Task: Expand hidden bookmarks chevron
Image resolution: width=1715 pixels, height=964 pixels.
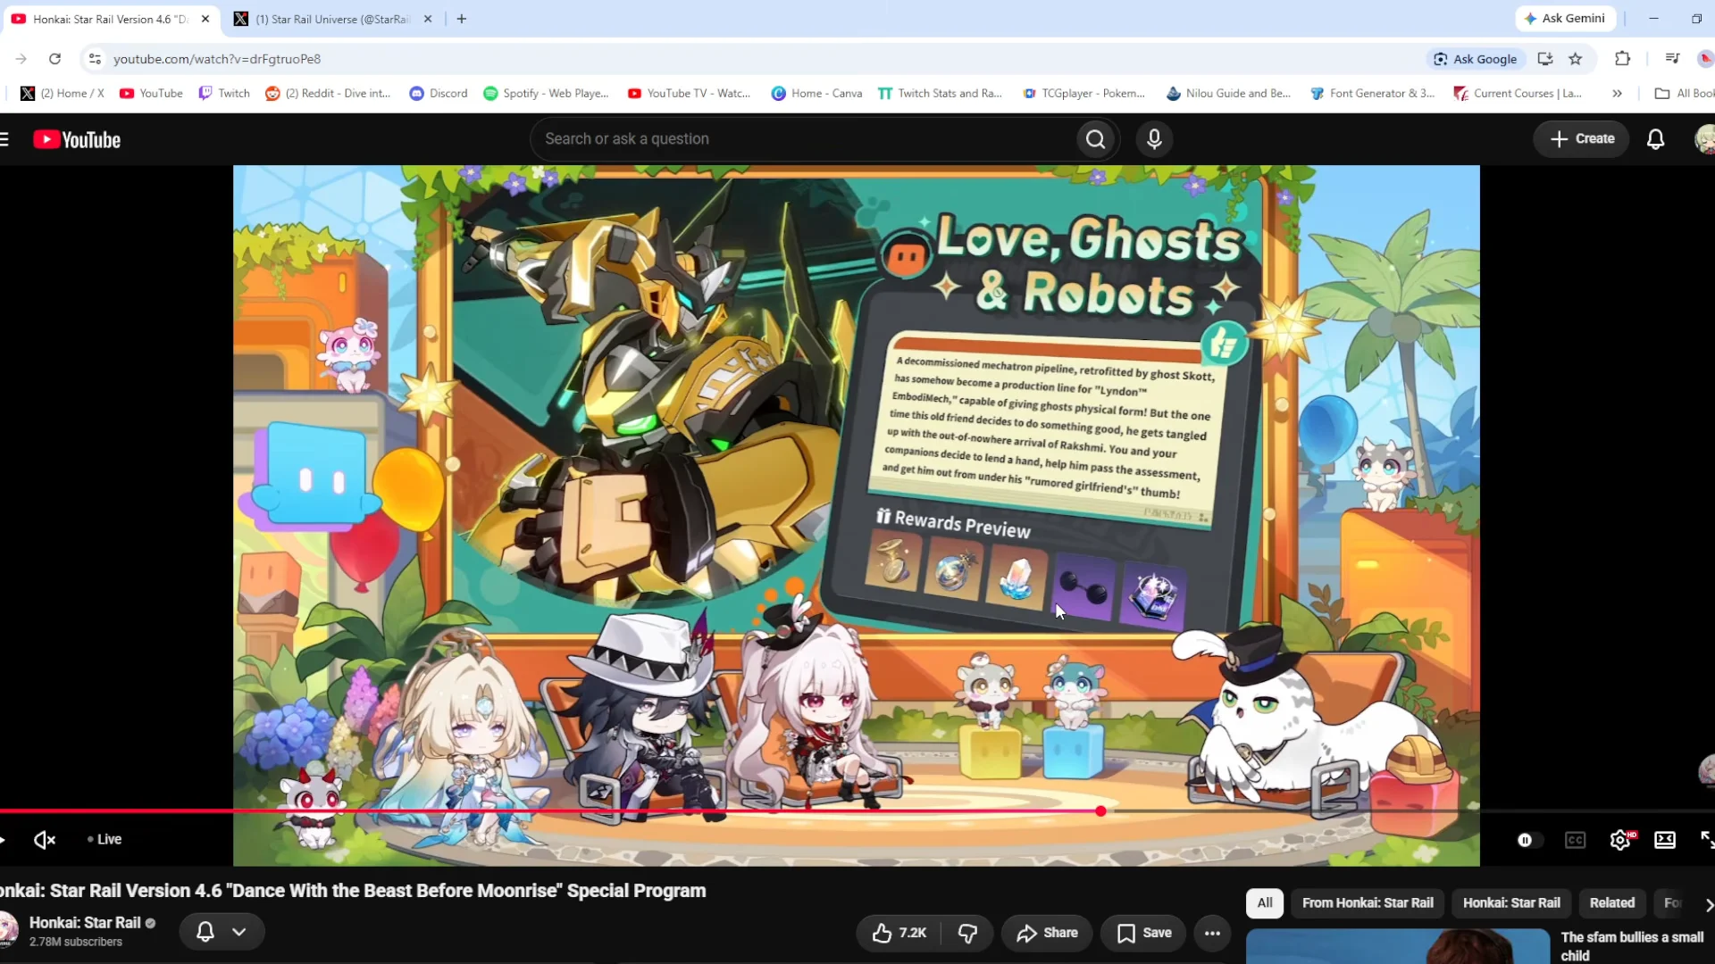Action: click(x=1617, y=93)
